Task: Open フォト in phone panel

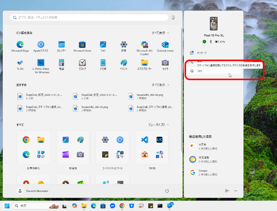Action: click(x=214, y=71)
